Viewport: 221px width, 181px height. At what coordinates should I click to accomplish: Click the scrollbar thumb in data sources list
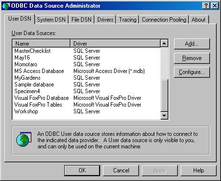(164, 96)
